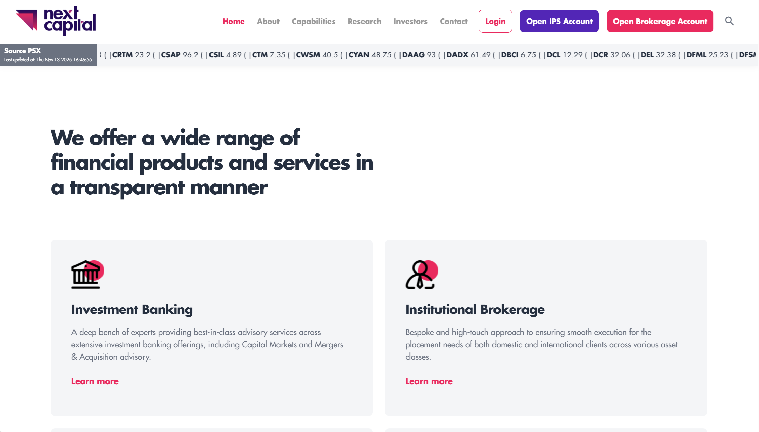Click the Investment Banking heading
The width and height of the screenshot is (759, 432).
pyautogui.click(x=132, y=309)
